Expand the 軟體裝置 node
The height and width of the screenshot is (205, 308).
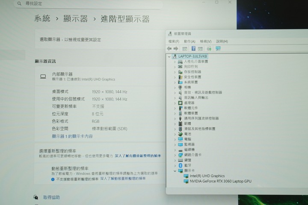(175, 113)
